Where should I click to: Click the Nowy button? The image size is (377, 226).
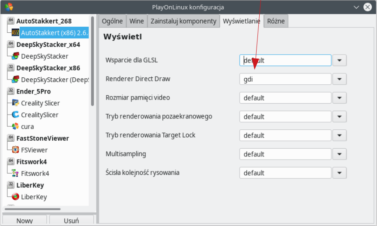point(25,220)
